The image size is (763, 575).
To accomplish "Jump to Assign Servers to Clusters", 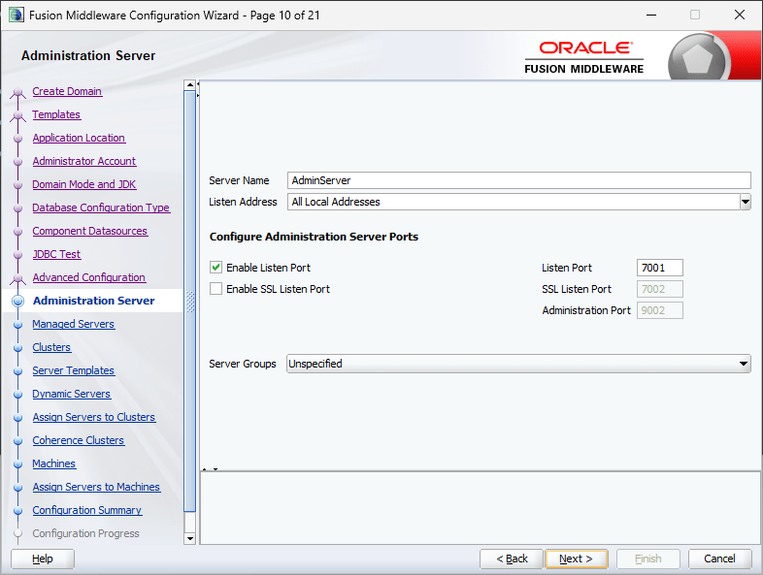I will tap(93, 418).
